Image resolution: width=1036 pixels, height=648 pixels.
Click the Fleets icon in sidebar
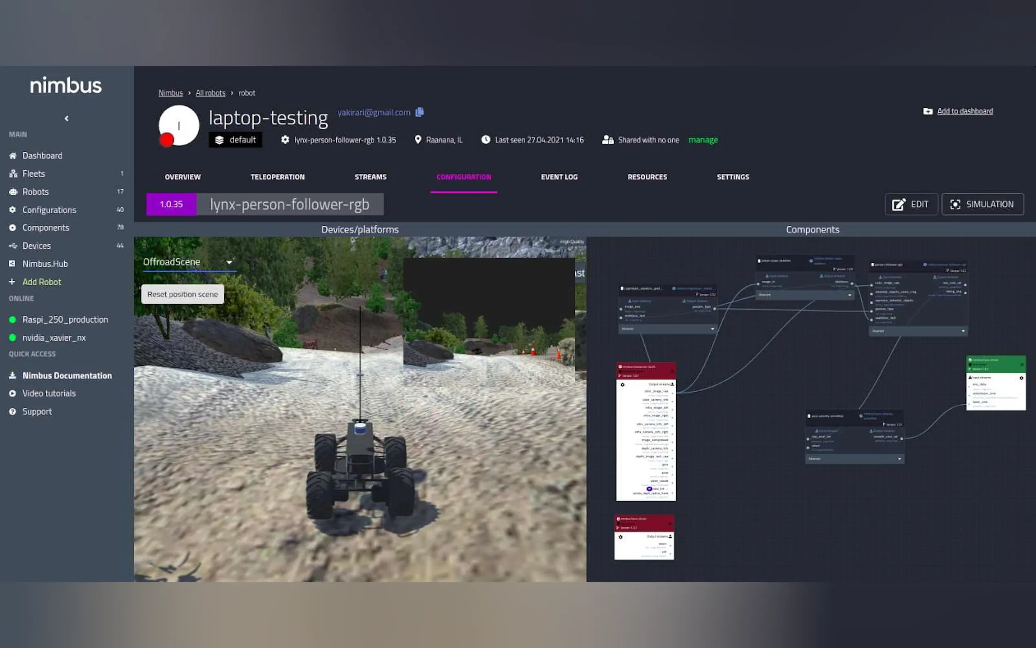tap(13, 173)
